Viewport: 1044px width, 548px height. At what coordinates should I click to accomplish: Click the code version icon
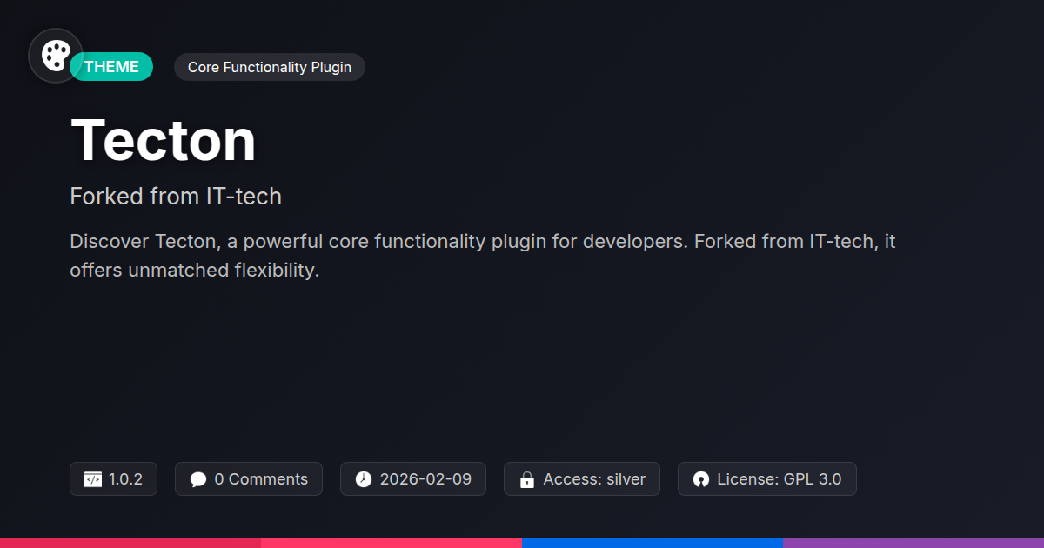pos(93,479)
